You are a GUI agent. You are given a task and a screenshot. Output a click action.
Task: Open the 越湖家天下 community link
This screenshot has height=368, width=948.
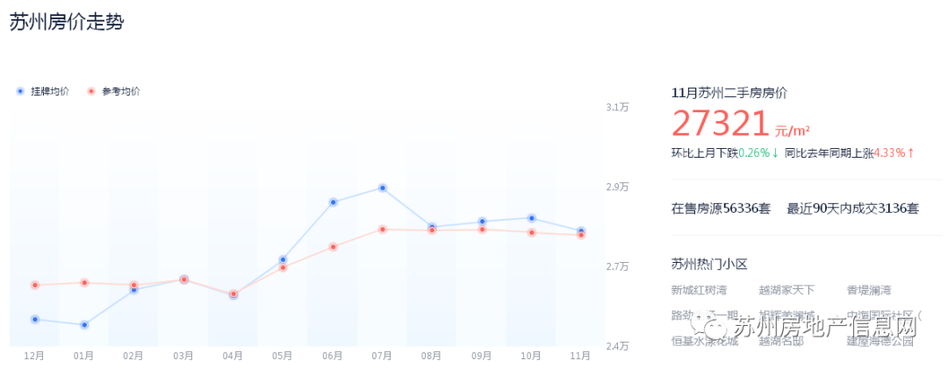(x=786, y=290)
